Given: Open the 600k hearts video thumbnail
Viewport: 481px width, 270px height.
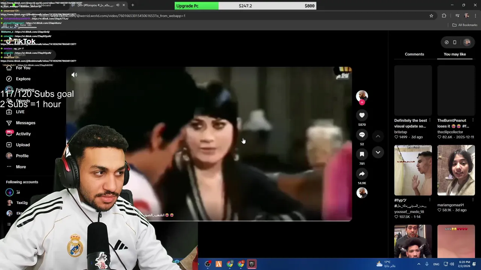Looking at the screenshot, I should [456, 241].
